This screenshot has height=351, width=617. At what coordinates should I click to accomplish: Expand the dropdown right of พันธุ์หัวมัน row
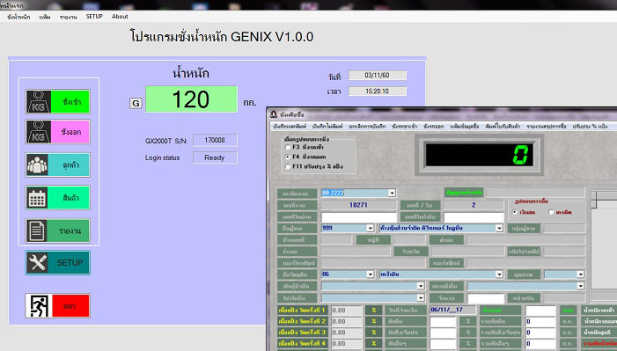(x=580, y=286)
